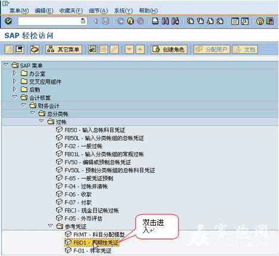This screenshot has width=279, height=256.
Task: Click the Add to Favorites icon
Action: pyautogui.click(x=92, y=49)
